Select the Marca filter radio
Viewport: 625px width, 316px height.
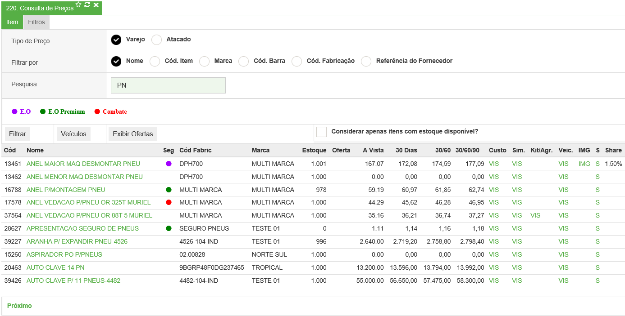pos(204,61)
